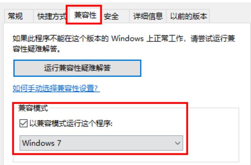
Task: Open the 详细信息 tab
Action: click(148, 16)
